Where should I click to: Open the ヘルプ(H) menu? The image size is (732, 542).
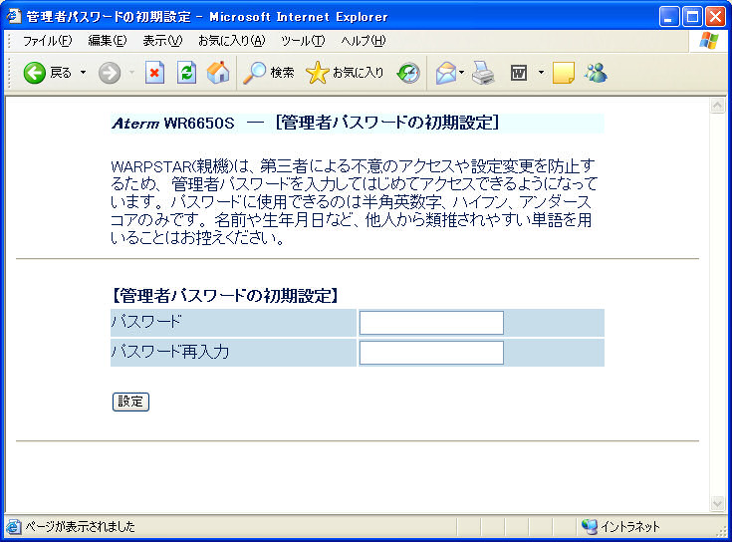363,41
